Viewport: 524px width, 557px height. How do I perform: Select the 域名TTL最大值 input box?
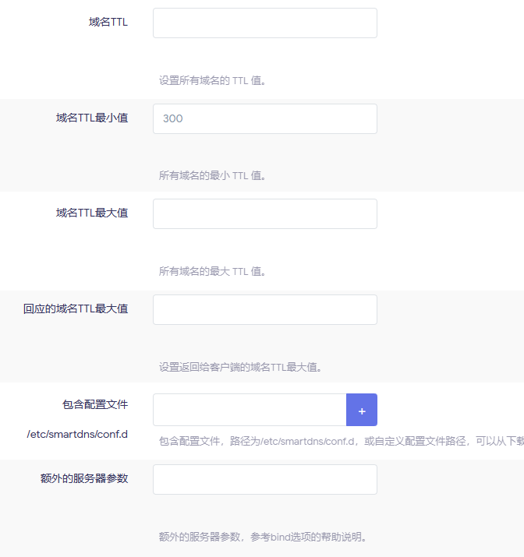click(x=265, y=214)
